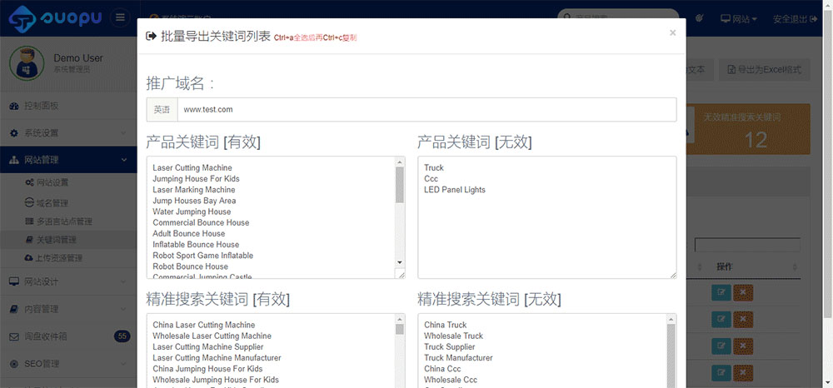Click inside the invalid product keywords textarea
The height and width of the screenshot is (388, 833).
tap(546, 233)
